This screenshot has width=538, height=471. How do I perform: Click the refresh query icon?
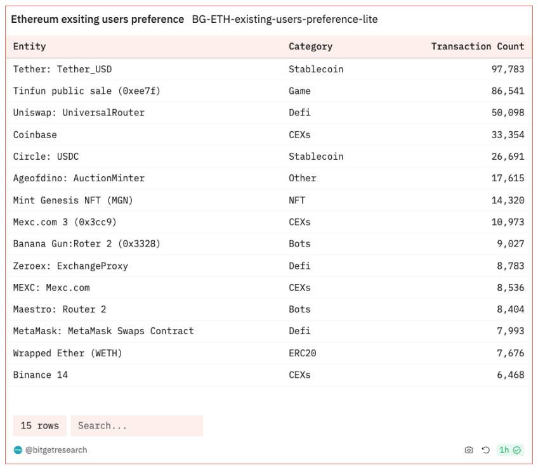click(485, 450)
